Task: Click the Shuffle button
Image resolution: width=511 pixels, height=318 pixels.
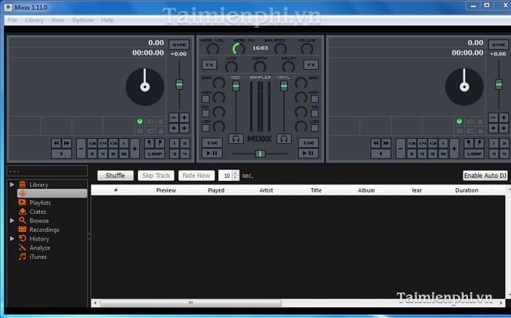Action: click(x=115, y=176)
